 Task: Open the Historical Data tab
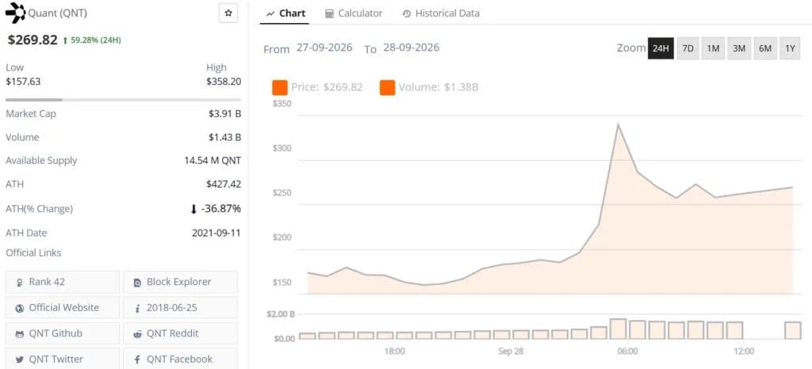pos(441,13)
